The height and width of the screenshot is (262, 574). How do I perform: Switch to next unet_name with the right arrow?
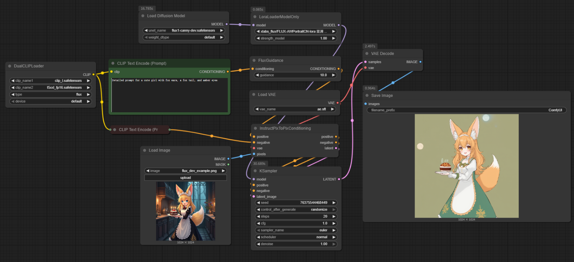pos(221,30)
